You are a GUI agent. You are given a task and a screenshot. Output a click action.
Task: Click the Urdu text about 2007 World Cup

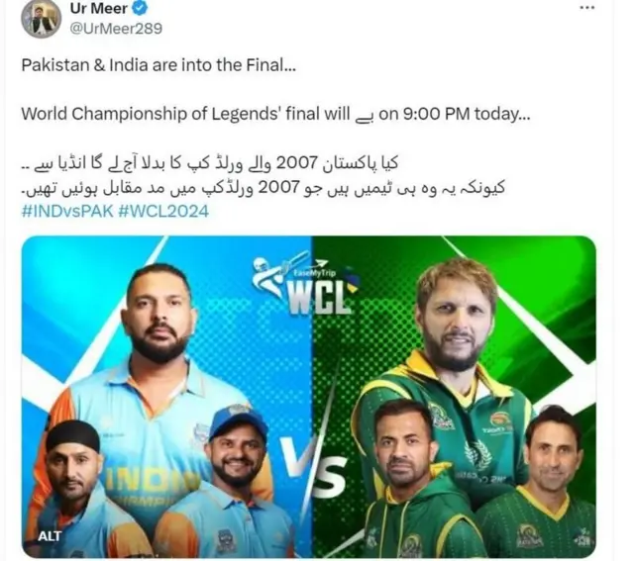click(x=210, y=163)
